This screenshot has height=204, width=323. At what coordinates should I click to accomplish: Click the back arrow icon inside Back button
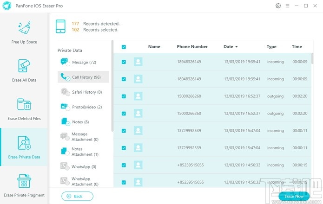pos(69,196)
